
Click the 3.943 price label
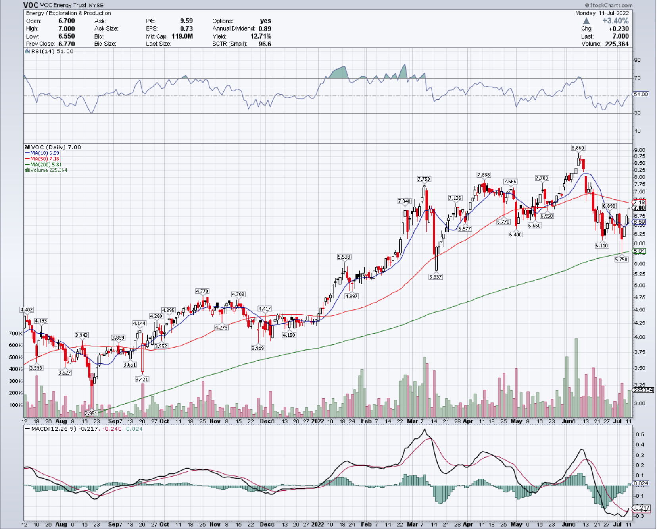point(81,335)
